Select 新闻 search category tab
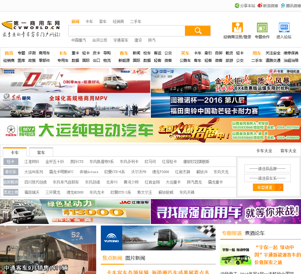 [75, 21]
